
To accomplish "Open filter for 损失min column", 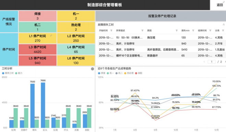I will pyautogui.click(x=193, y=31).
